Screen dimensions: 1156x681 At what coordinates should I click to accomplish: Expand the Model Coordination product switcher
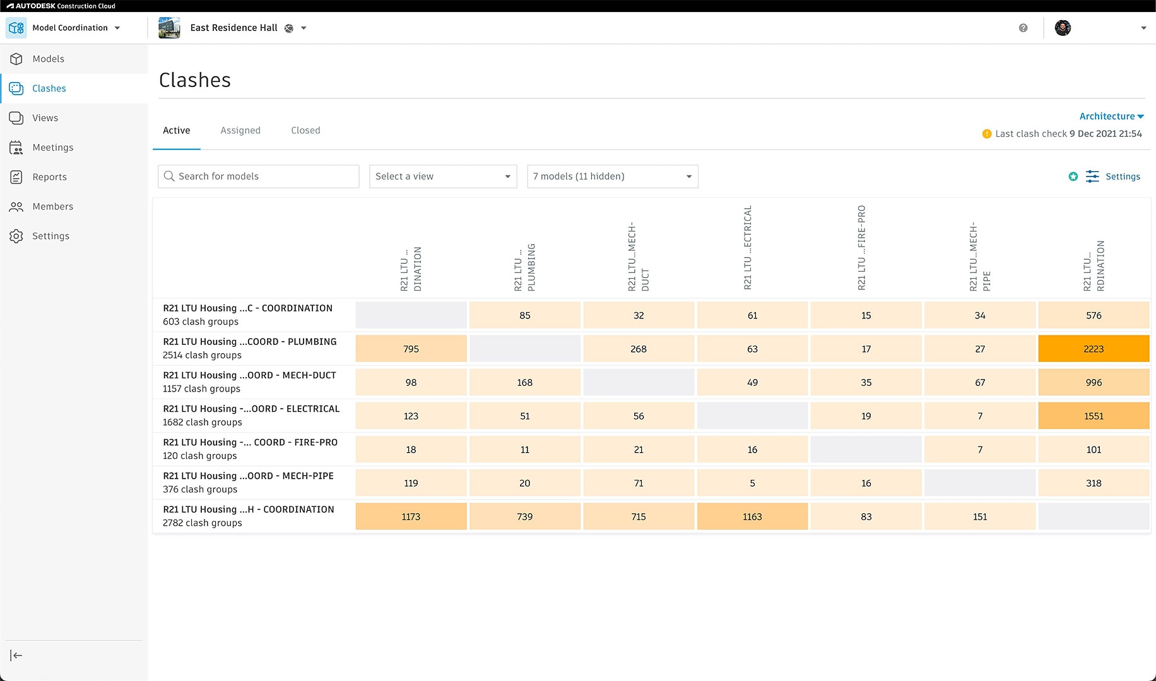point(76,28)
